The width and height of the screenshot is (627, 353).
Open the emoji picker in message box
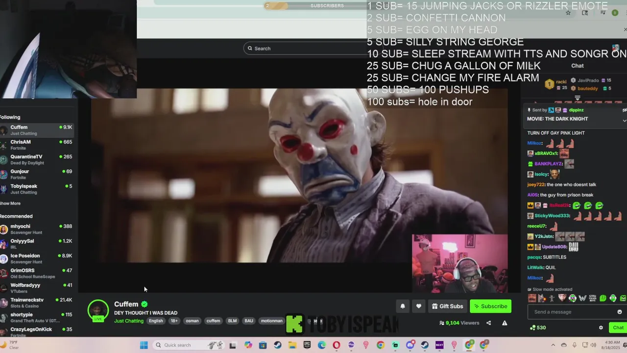click(x=619, y=312)
